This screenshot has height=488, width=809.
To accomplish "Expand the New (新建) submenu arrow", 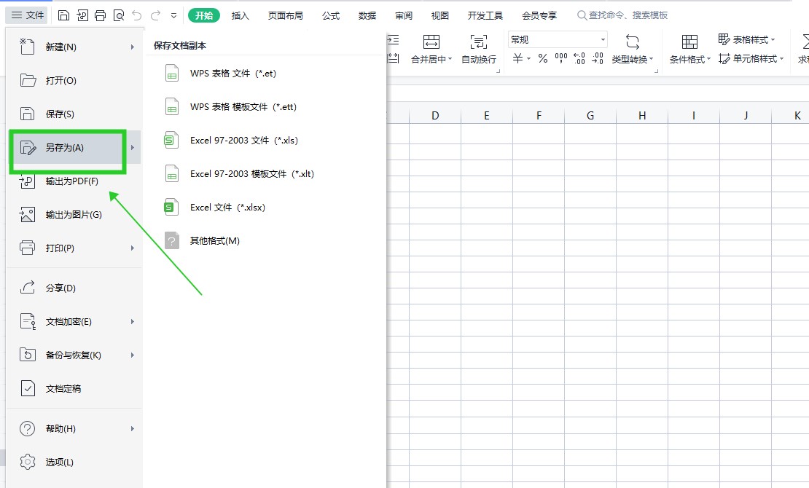I will point(132,47).
